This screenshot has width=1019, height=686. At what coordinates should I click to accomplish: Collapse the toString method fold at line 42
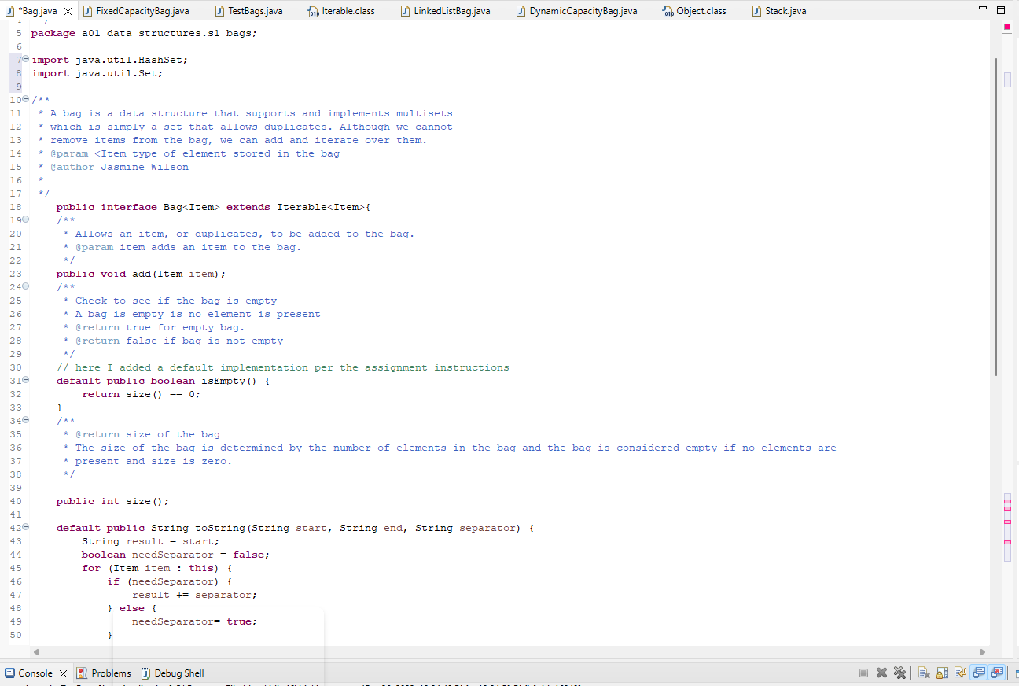coord(24,528)
